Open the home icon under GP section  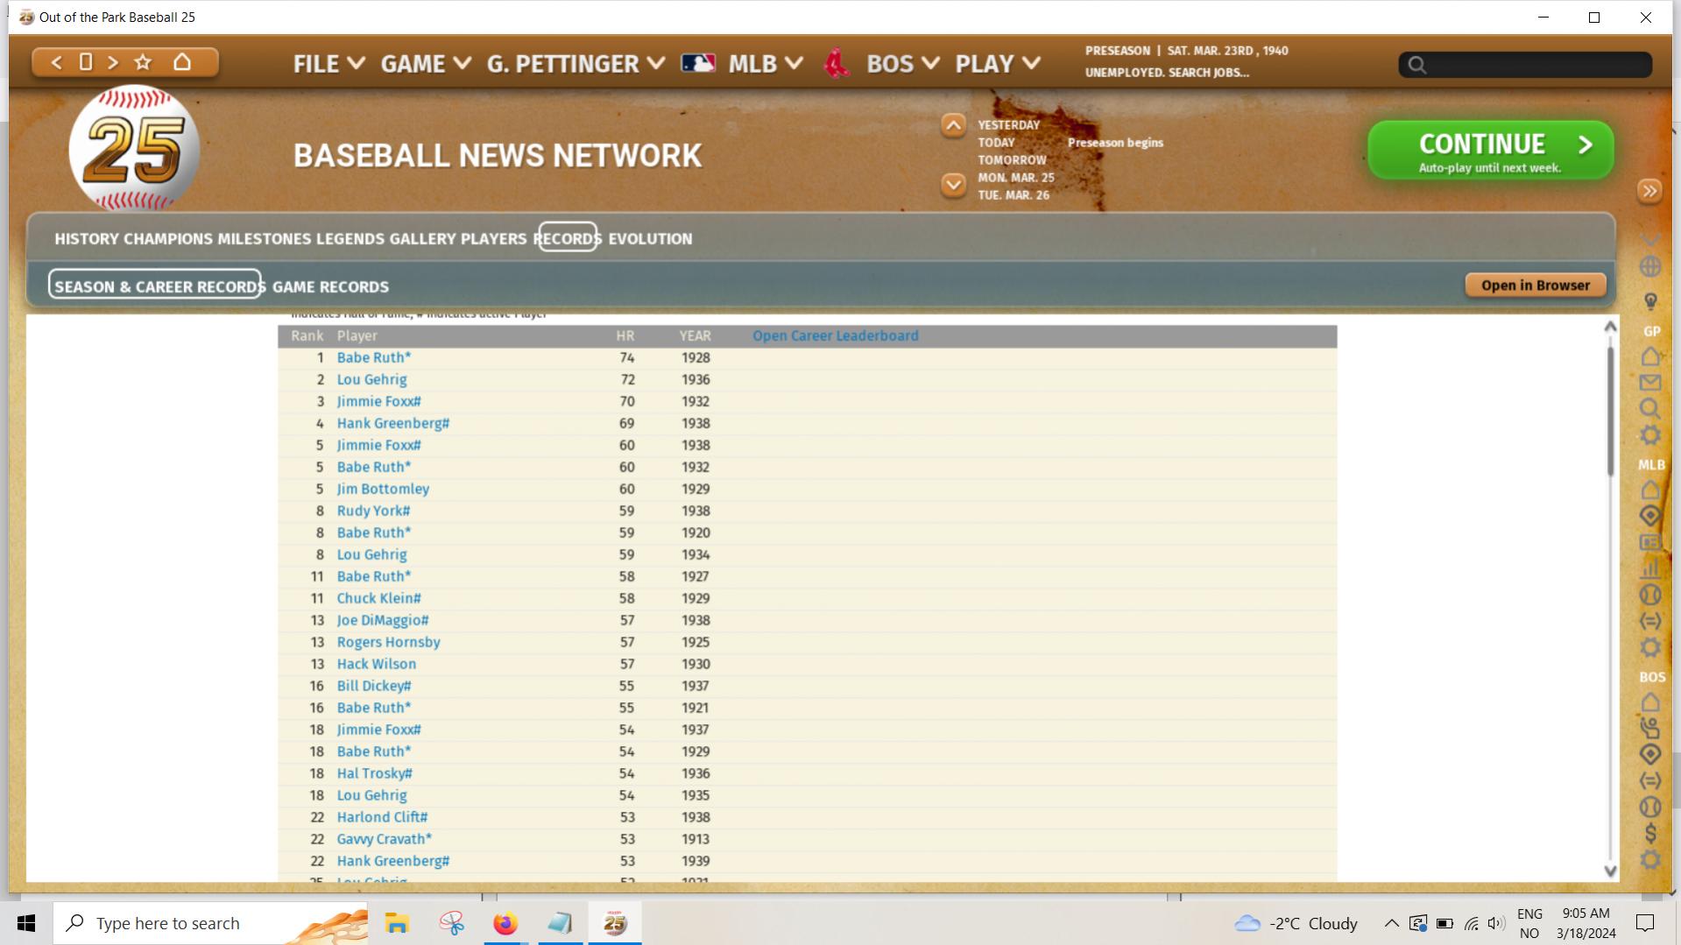[1650, 356]
